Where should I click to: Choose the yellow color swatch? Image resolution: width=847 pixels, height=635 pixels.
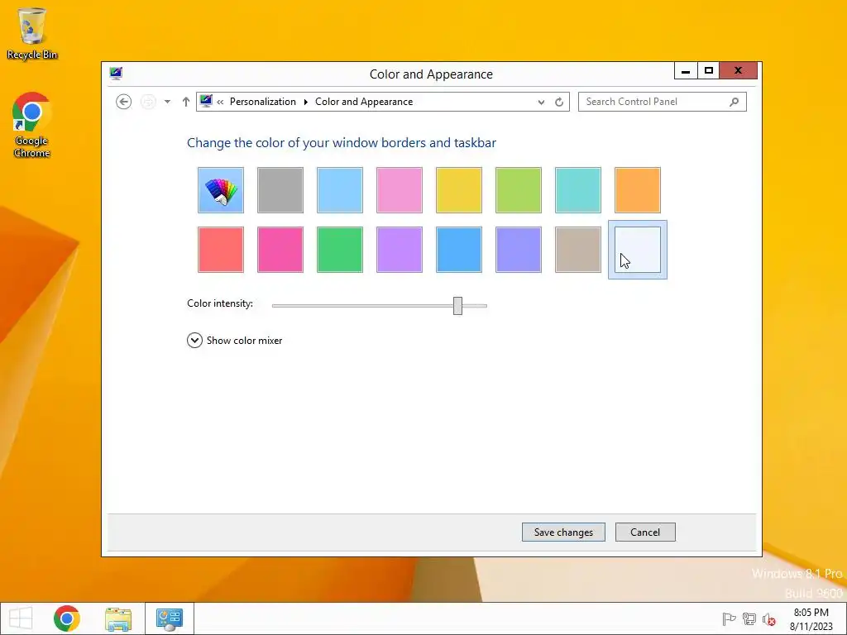click(458, 190)
